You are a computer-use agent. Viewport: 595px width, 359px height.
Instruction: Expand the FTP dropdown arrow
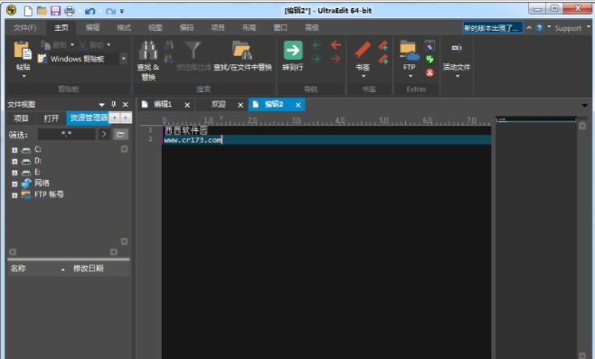[x=411, y=76]
